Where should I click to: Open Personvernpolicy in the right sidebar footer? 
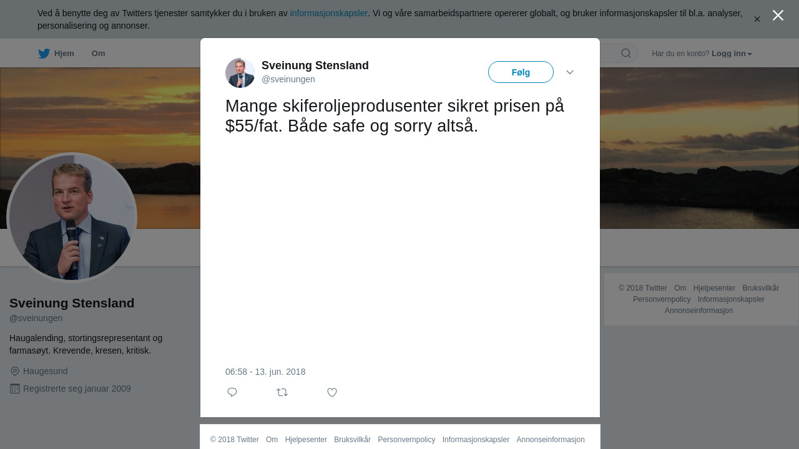pos(662,299)
